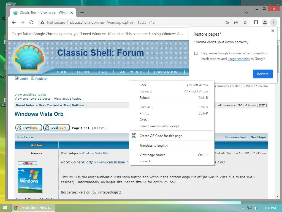Screen dimensions: 282x212
Task: Click the newtopic button
Action: coord(29,128)
